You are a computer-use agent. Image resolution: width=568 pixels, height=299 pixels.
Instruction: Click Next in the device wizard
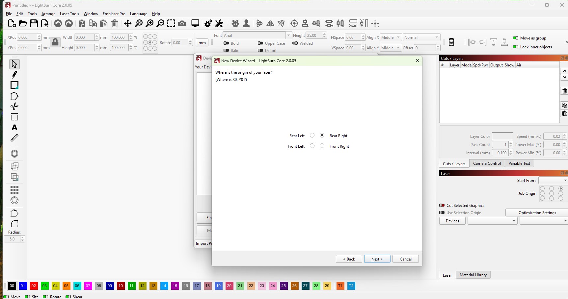377,259
